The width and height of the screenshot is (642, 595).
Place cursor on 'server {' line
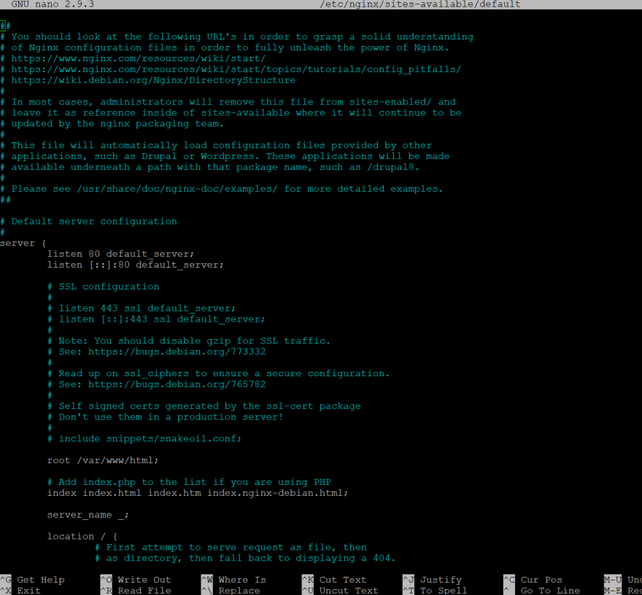[23, 243]
